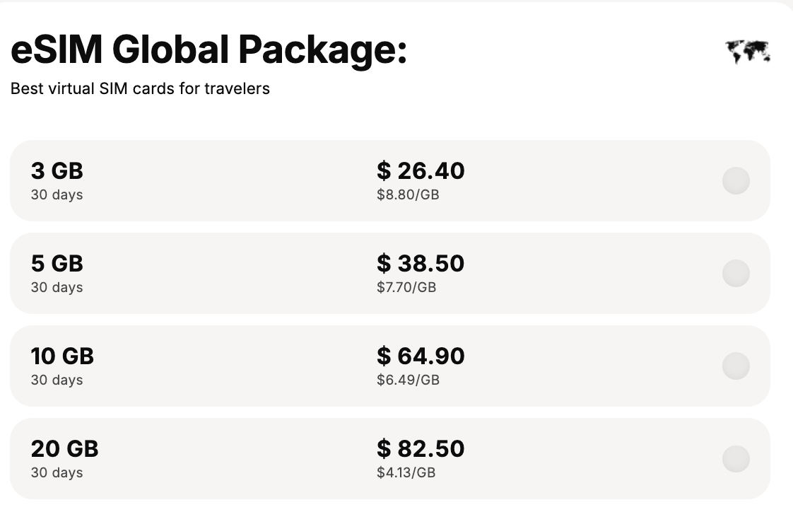
Task: Select the 3 GB plan radio button
Action: [x=736, y=180]
